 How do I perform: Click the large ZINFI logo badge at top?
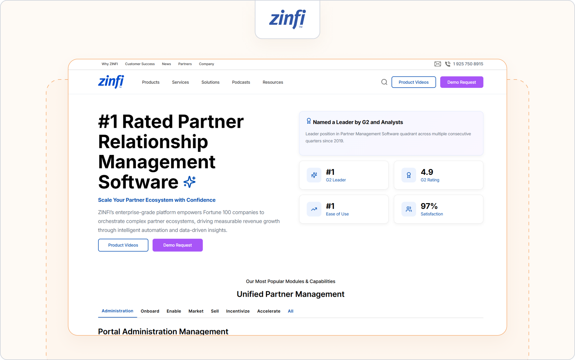coord(287,19)
